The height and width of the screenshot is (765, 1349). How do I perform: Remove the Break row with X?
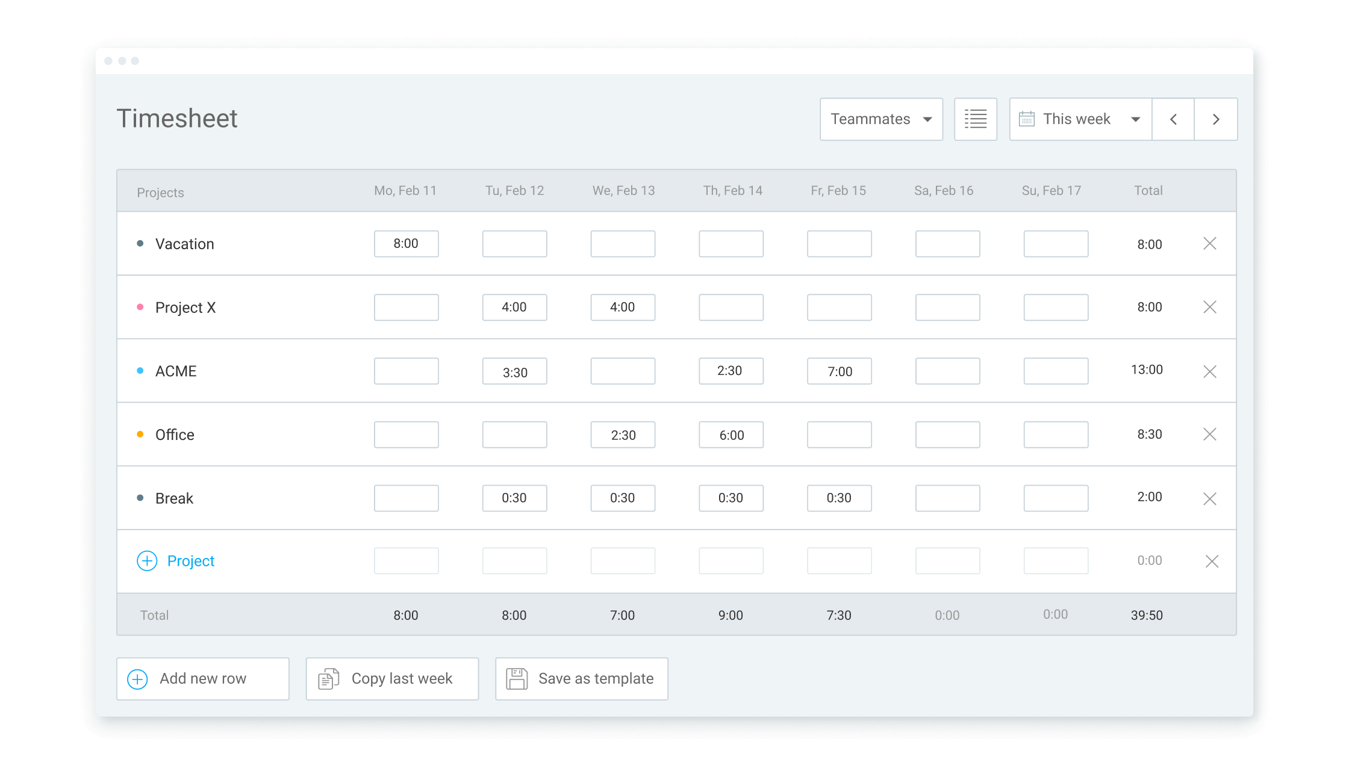tap(1209, 498)
